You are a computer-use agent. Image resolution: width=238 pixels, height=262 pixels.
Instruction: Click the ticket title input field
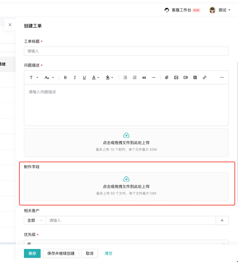pos(126,51)
